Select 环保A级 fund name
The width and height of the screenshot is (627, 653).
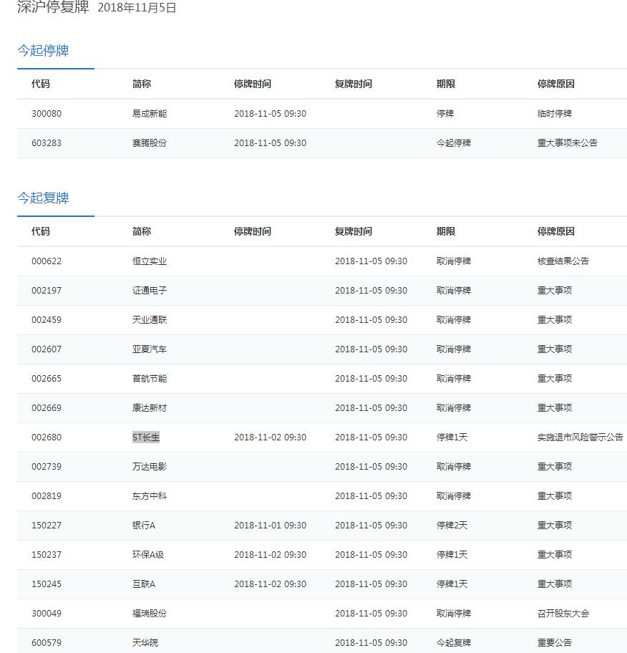[148, 555]
